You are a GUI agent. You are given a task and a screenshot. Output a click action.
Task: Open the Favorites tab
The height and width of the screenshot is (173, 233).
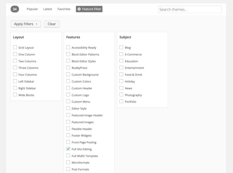[x=64, y=9]
